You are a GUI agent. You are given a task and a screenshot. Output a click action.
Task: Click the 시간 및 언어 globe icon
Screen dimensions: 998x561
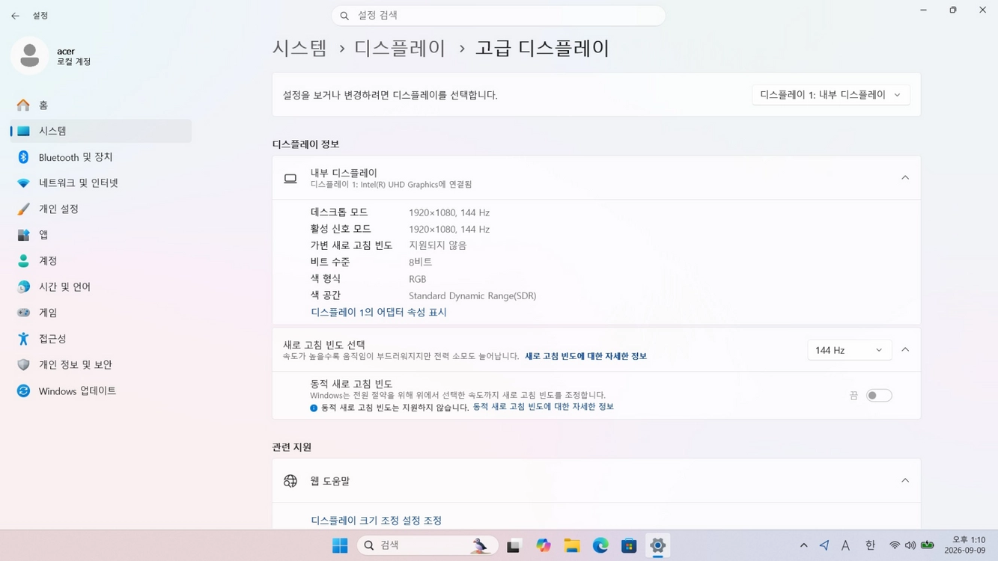click(23, 286)
